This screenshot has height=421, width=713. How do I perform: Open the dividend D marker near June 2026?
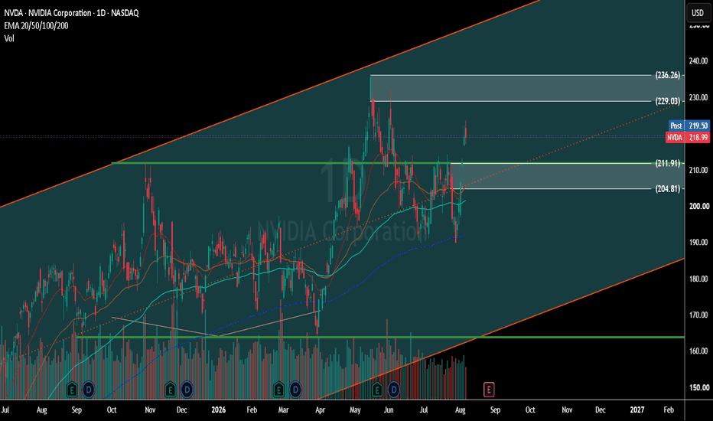click(x=394, y=390)
